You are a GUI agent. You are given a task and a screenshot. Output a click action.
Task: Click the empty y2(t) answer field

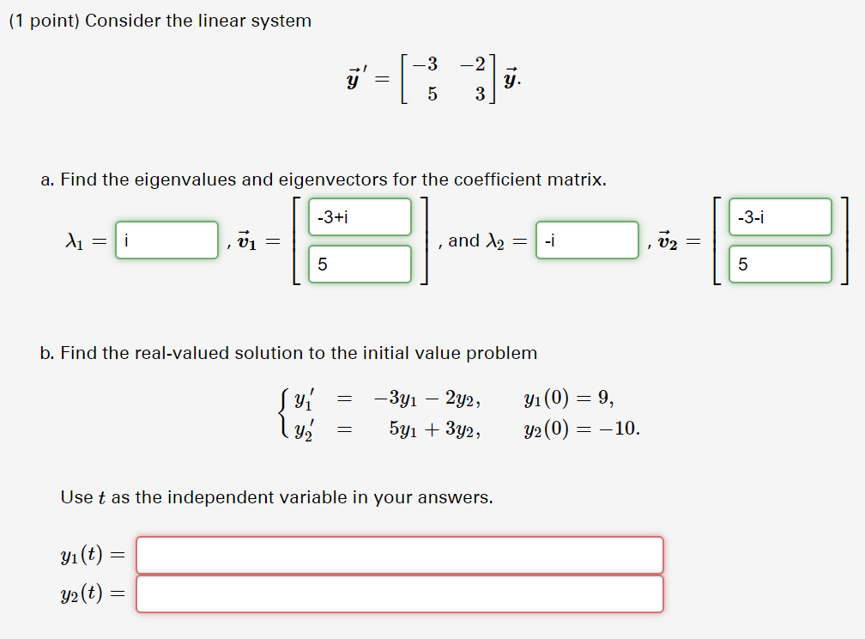click(x=399, y=593)
